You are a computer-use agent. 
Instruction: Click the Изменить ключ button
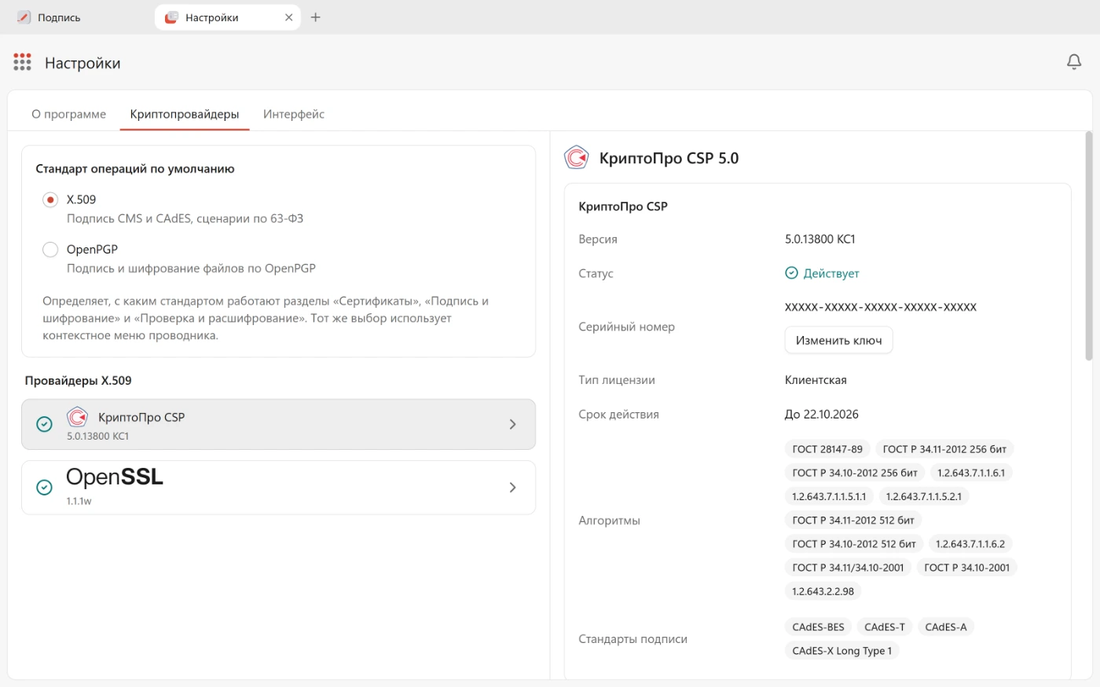click(x=838, y=340)
